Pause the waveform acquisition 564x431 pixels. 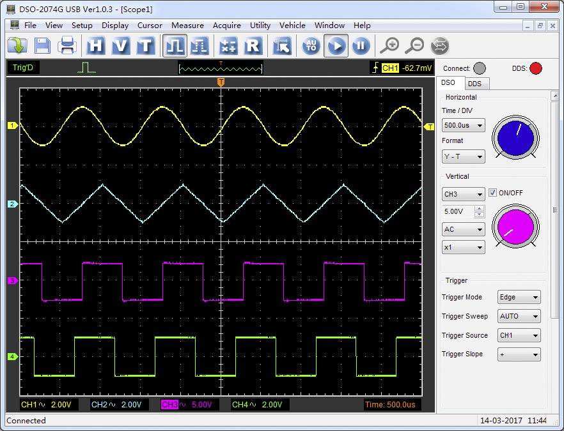point(361,45)
